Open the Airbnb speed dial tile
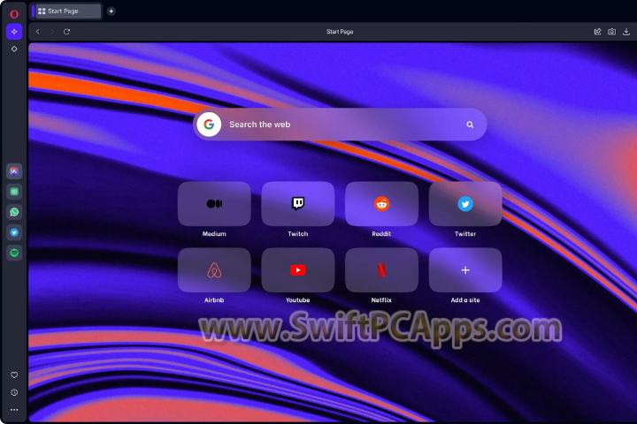This screenshot has width=637, height=424. 214,269
